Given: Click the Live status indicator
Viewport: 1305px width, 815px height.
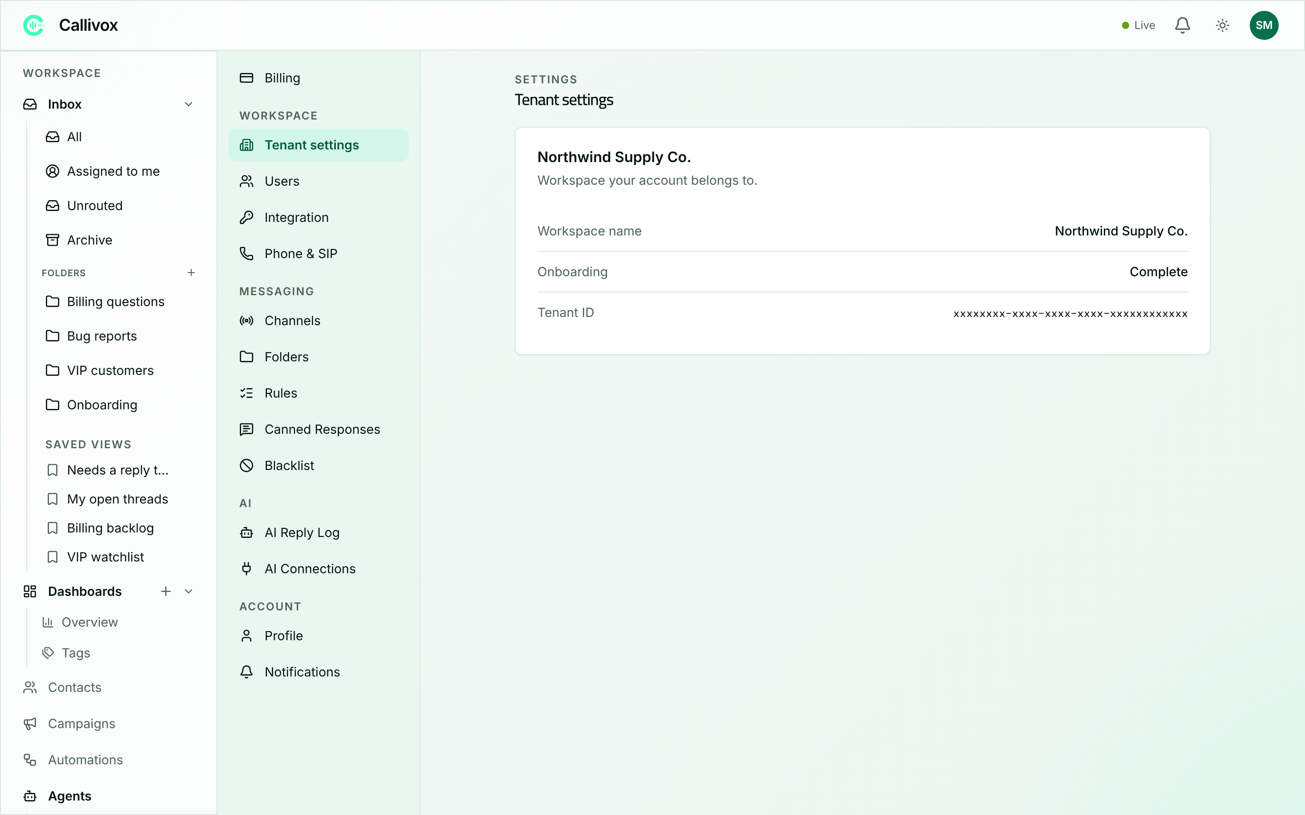Looking at the screenshot, I should [x=1138, y=25].
